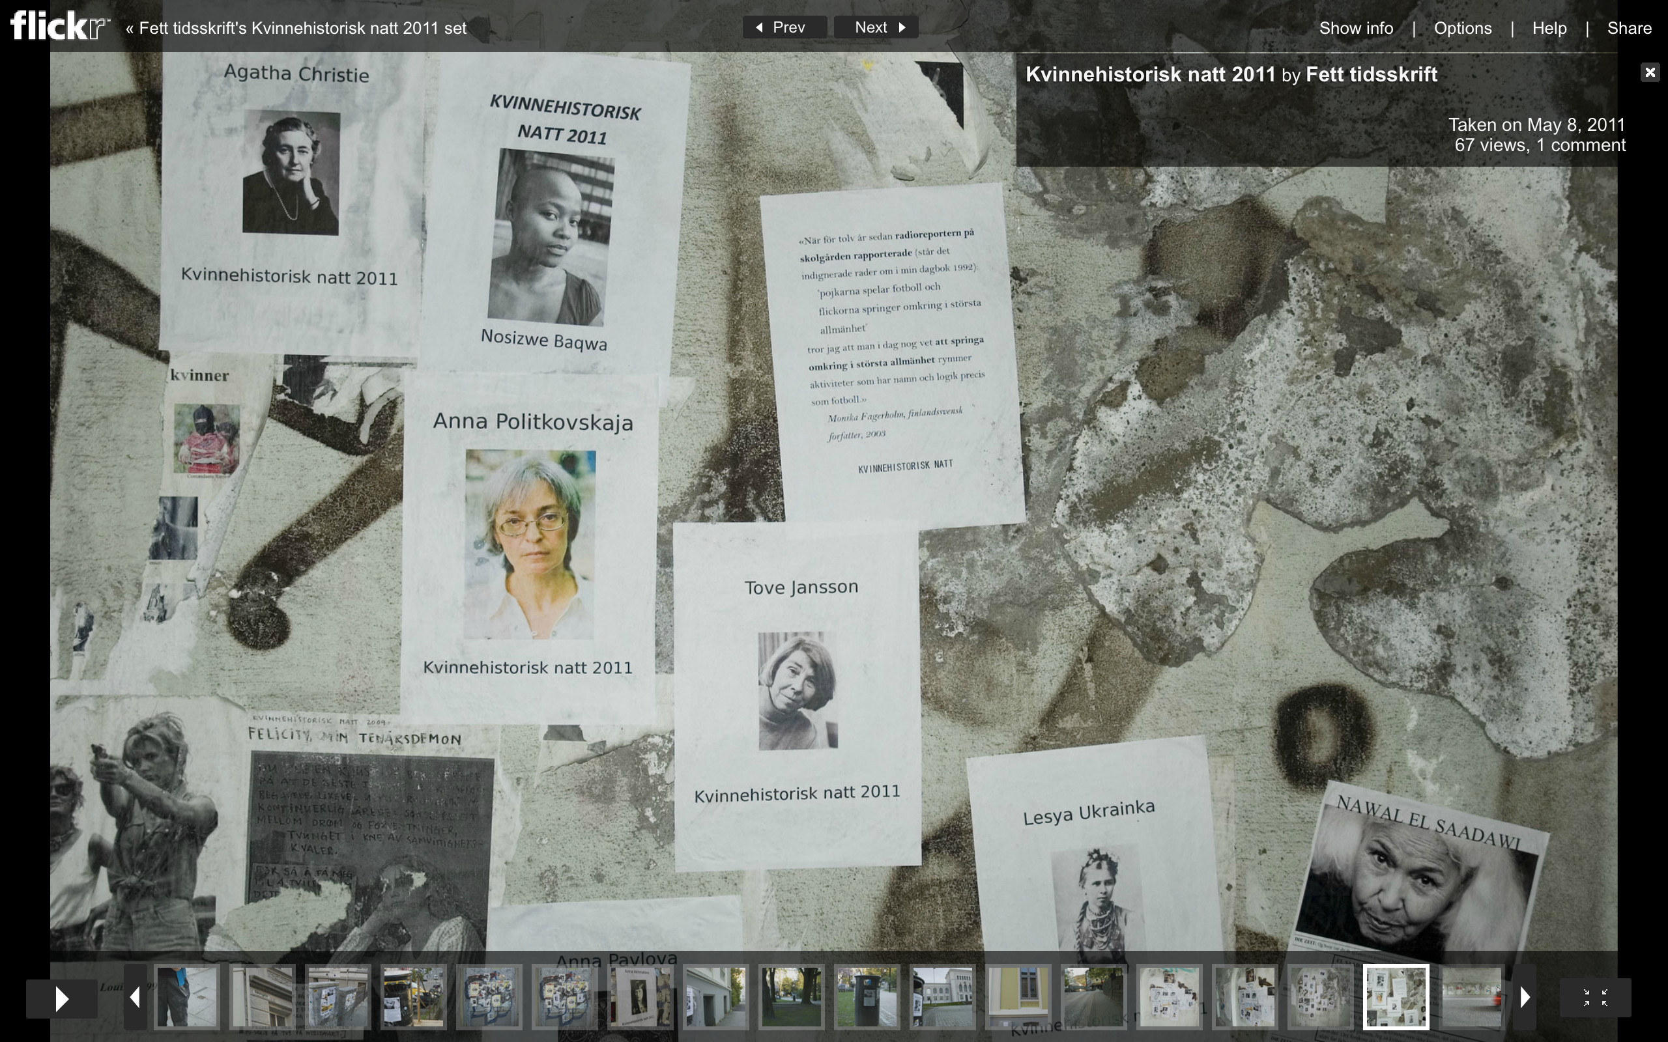Select the thumbnail of park trees on grass
The width and height of the screenshot is (1668, 1042).
[791, 996]
